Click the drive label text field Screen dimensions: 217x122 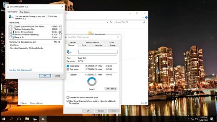coord(98,52)
